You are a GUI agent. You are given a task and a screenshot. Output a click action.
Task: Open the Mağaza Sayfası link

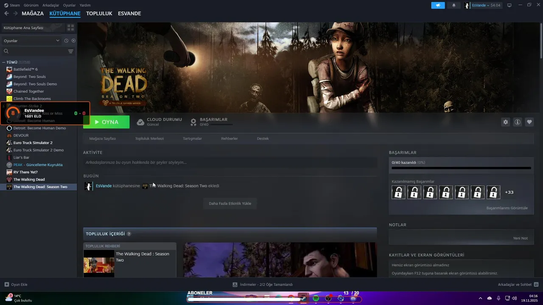coord(103,139)
